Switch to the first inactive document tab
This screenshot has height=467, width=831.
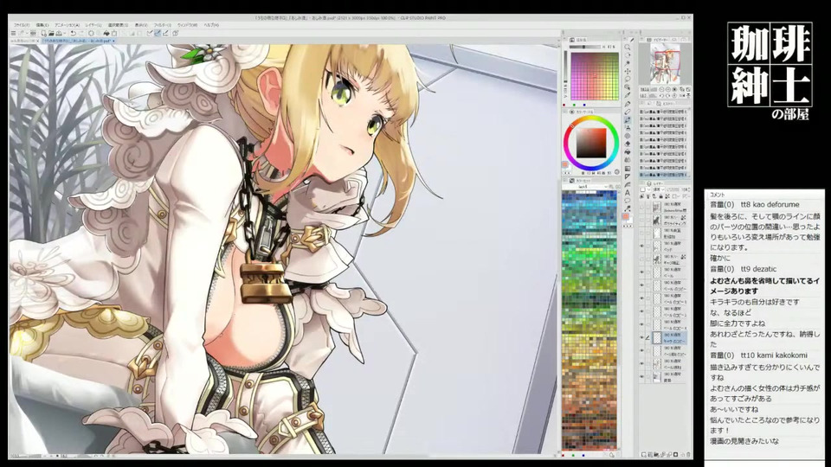click(x=23, y=41)
